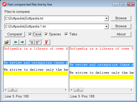Click the red not-equal app icon in title bar
This screenshot has width=137, height=102.
[5, 4]
